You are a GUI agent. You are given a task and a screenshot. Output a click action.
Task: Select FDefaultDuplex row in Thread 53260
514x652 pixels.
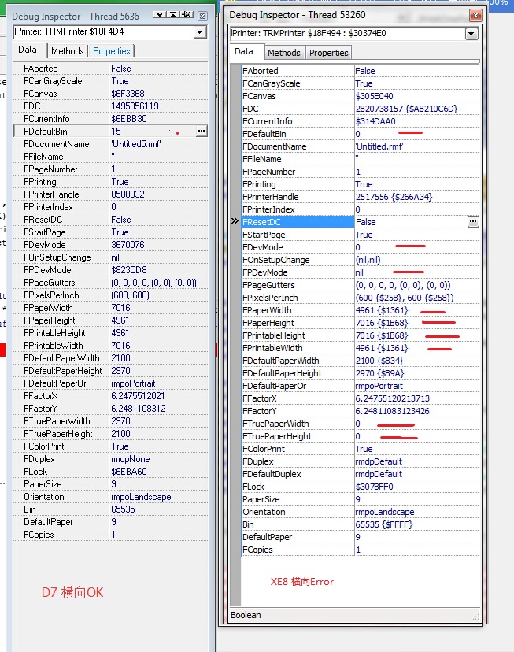(x=360, y=474)
